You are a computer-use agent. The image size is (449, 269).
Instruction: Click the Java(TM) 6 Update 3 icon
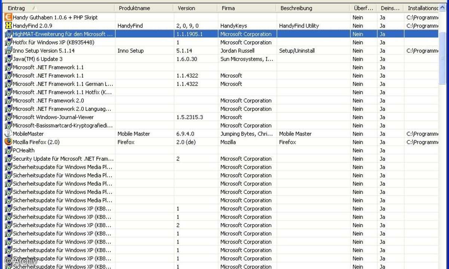pos(8,59)
